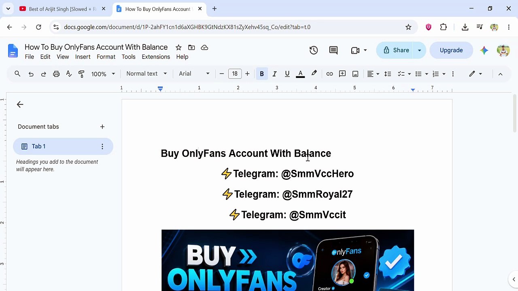Open a new browser tab

(x=214, y=9)
